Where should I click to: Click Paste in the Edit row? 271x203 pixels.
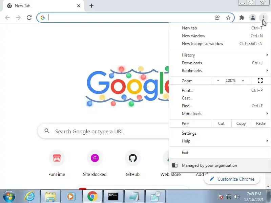[x=260, y=123]
